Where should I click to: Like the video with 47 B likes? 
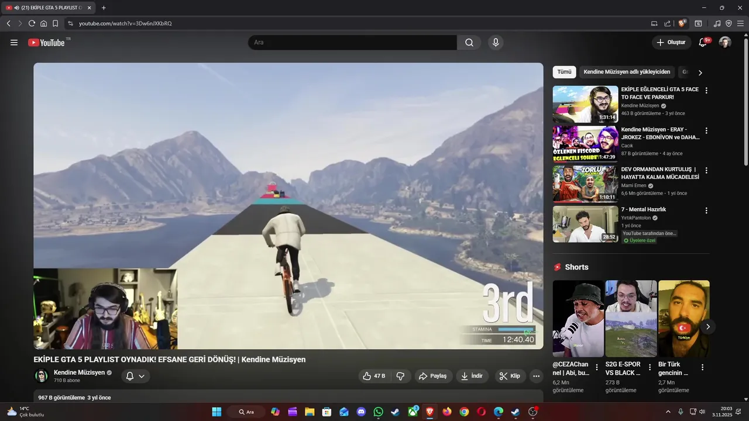click(374, 376)
